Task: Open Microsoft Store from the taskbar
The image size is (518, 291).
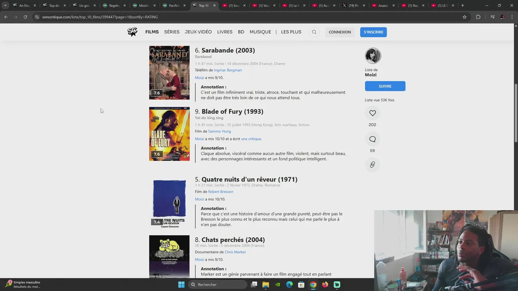Action: [x=301, y=285]
